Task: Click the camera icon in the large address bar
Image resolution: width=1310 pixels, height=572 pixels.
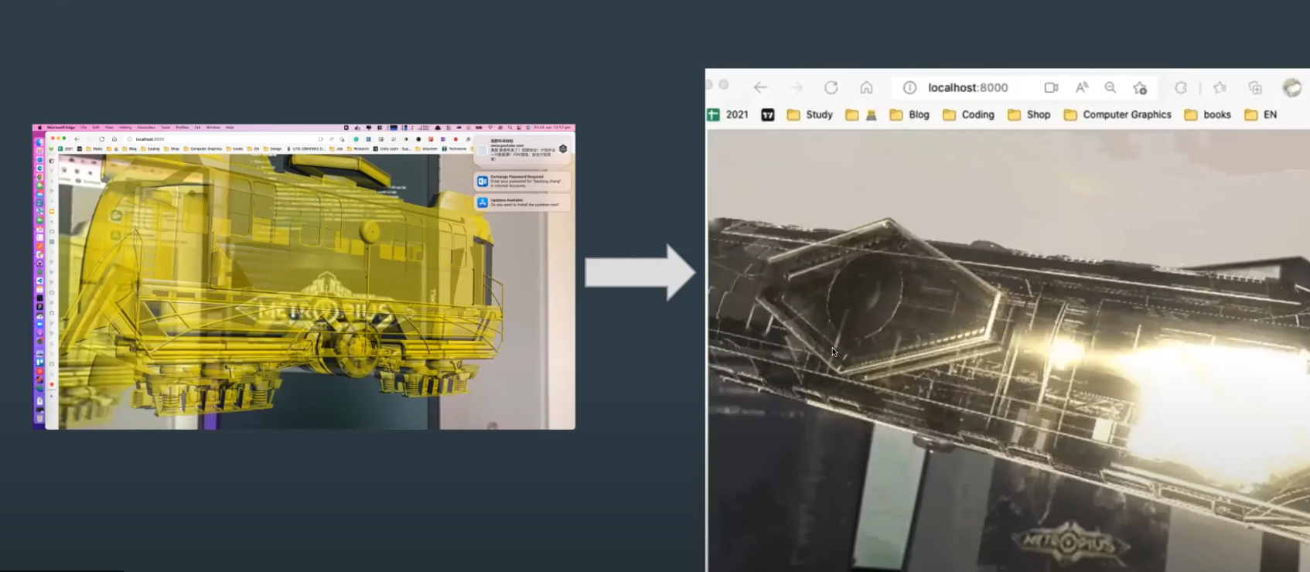Action: tap(1051, 87)
